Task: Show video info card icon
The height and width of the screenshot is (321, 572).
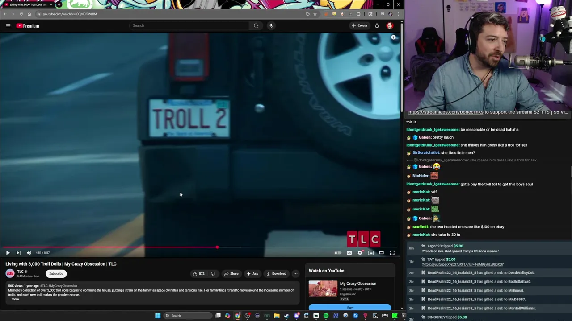Action: tap(393, 37)
